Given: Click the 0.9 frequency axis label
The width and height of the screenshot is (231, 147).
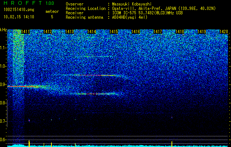Looking at the screenshot, I should coord(3,85).
